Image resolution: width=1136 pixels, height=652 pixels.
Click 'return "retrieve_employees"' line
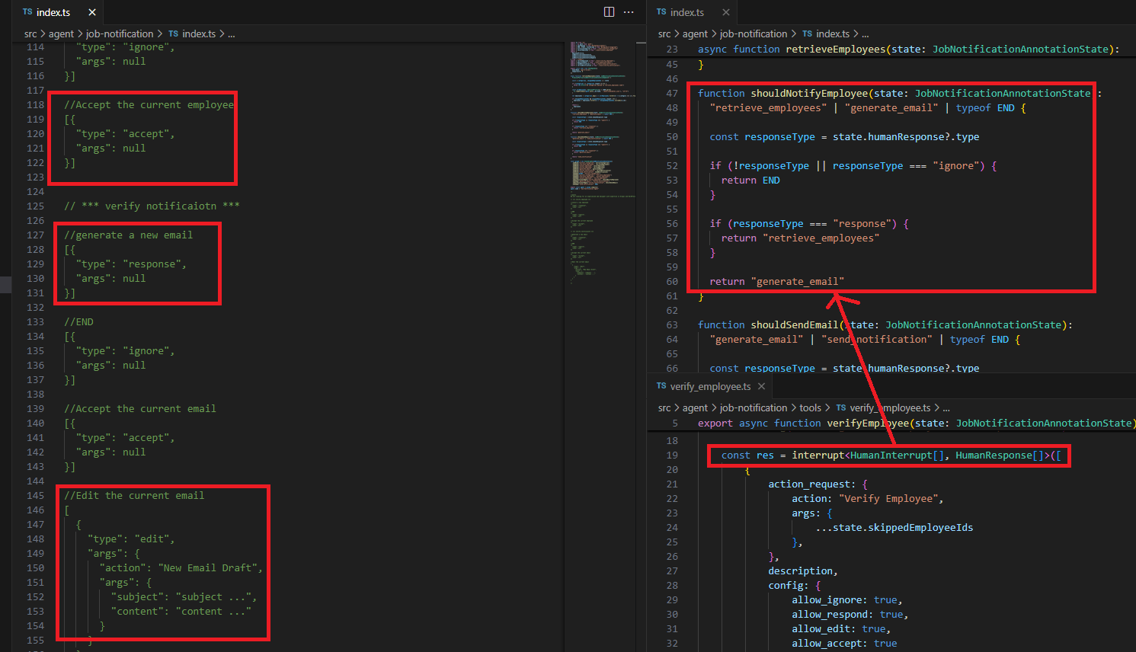pyautogui.click(x=800, y=238)
